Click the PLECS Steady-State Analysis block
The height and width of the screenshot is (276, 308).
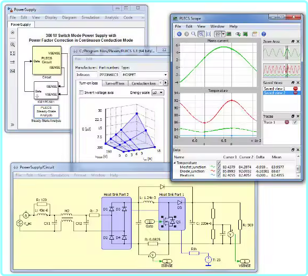coord(46,111)
